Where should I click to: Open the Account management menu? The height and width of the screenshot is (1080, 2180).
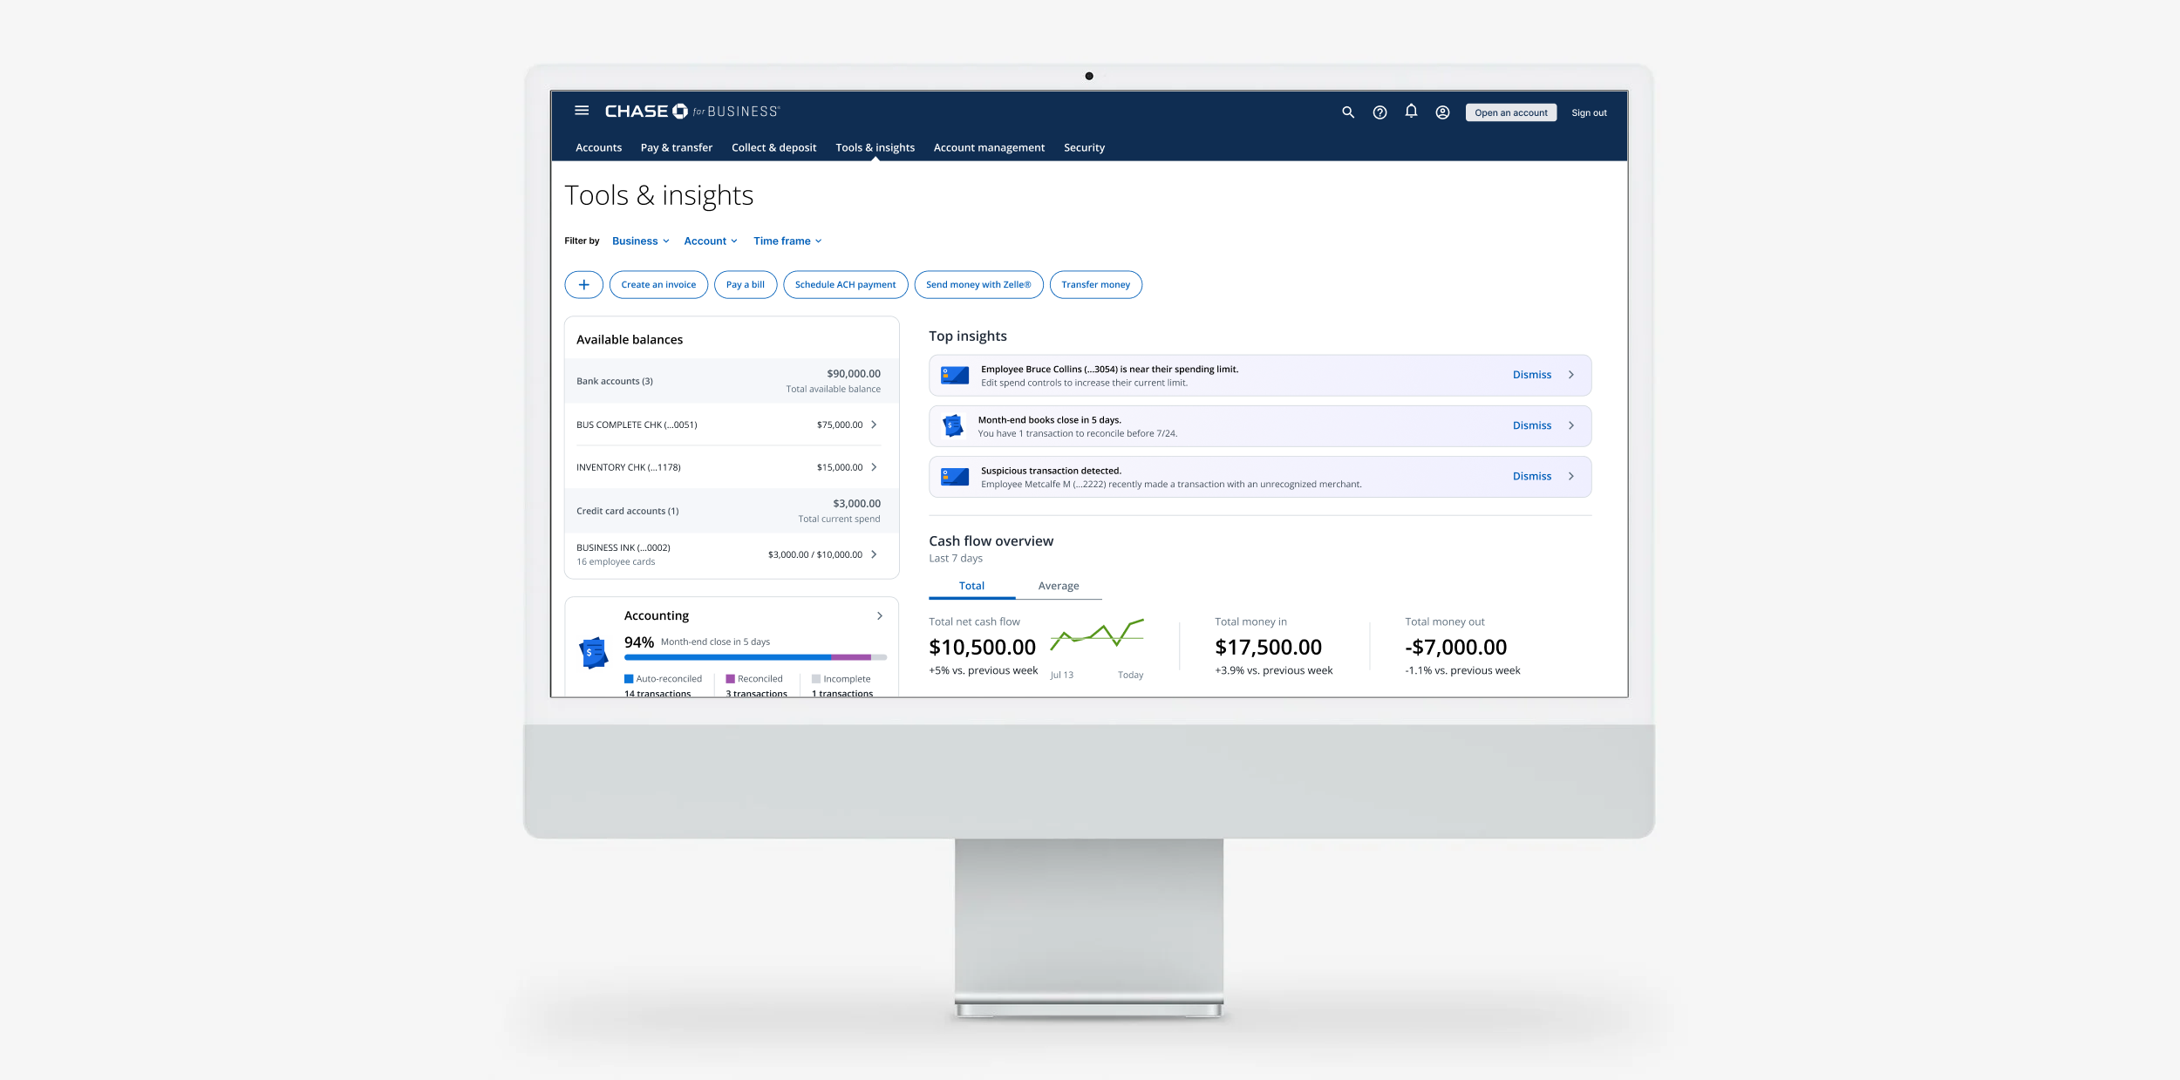pyautogui.click(x=989, y=148)
